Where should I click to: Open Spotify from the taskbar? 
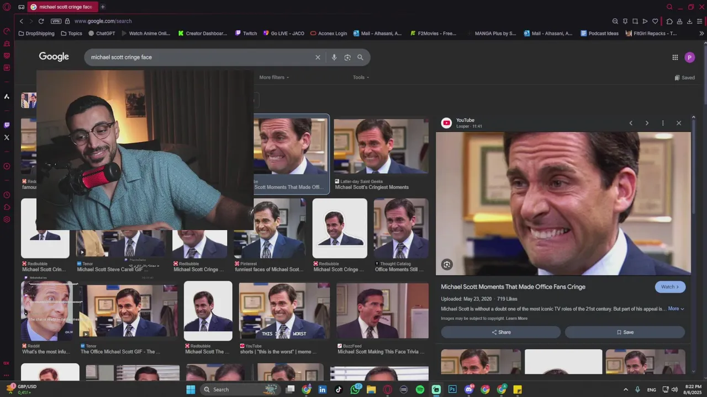(x=420, y=389)
